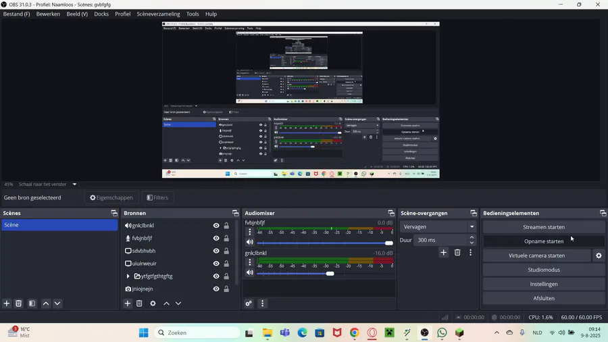The height and width of the screenshot is (342, 608).
Task: Hide the fvbjnbfjf source with its eye icon
Action: 216,238
